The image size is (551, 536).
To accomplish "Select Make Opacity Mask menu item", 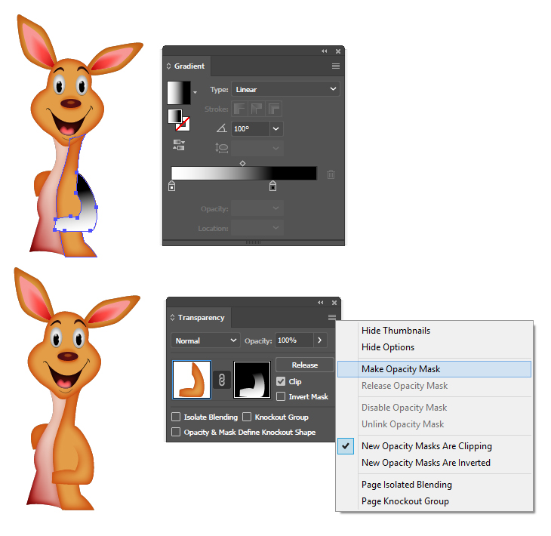I will pos(434,369).
